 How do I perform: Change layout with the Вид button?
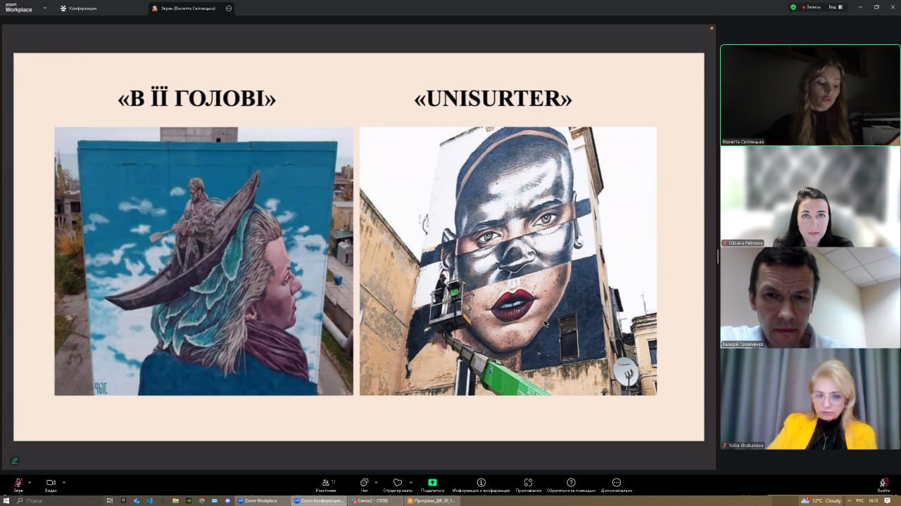coord(836,7)
